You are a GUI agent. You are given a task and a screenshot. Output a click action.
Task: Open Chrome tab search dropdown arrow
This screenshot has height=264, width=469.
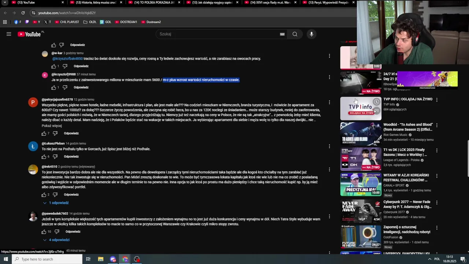tap(5, 3)
